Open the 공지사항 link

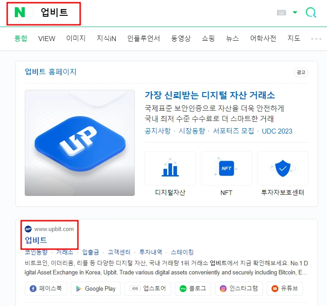[158, 131]
